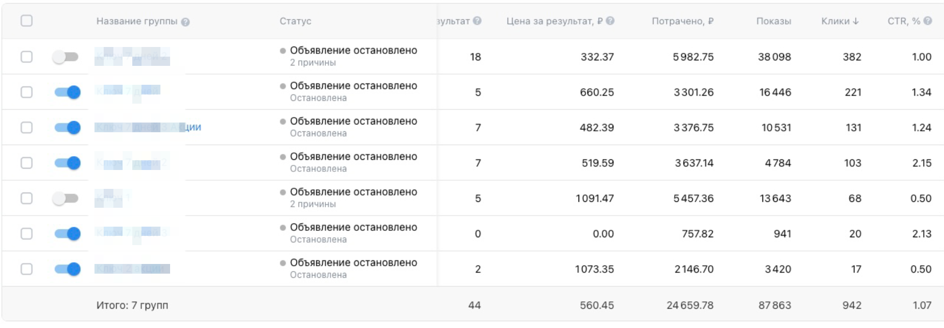Tick the checkbox for the 382-clicks row
944x328 pixels.
[27, 57]
